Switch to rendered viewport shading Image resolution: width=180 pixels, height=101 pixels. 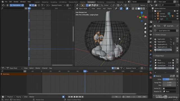[144, 9]
